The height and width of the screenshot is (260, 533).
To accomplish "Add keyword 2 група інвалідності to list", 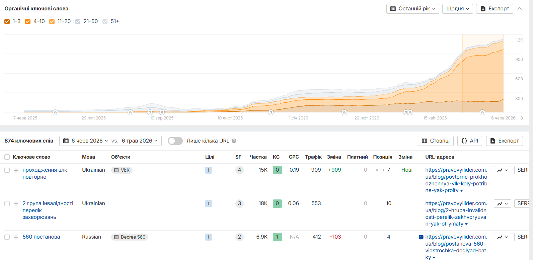I will pyautogui.click(x=16, y=203).
